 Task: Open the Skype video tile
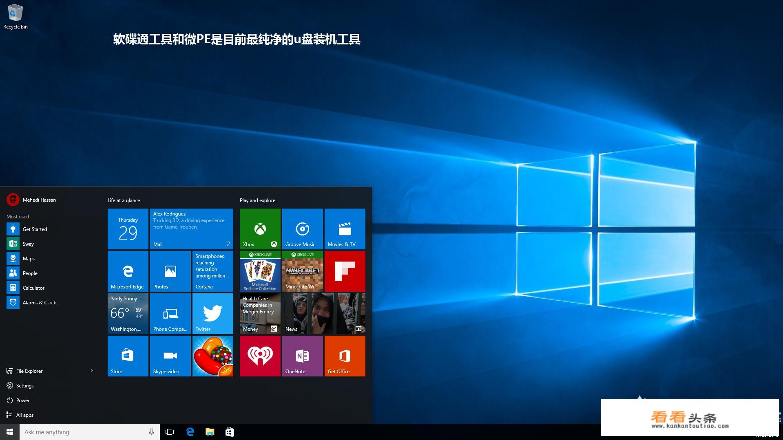[x=170, y=356]
